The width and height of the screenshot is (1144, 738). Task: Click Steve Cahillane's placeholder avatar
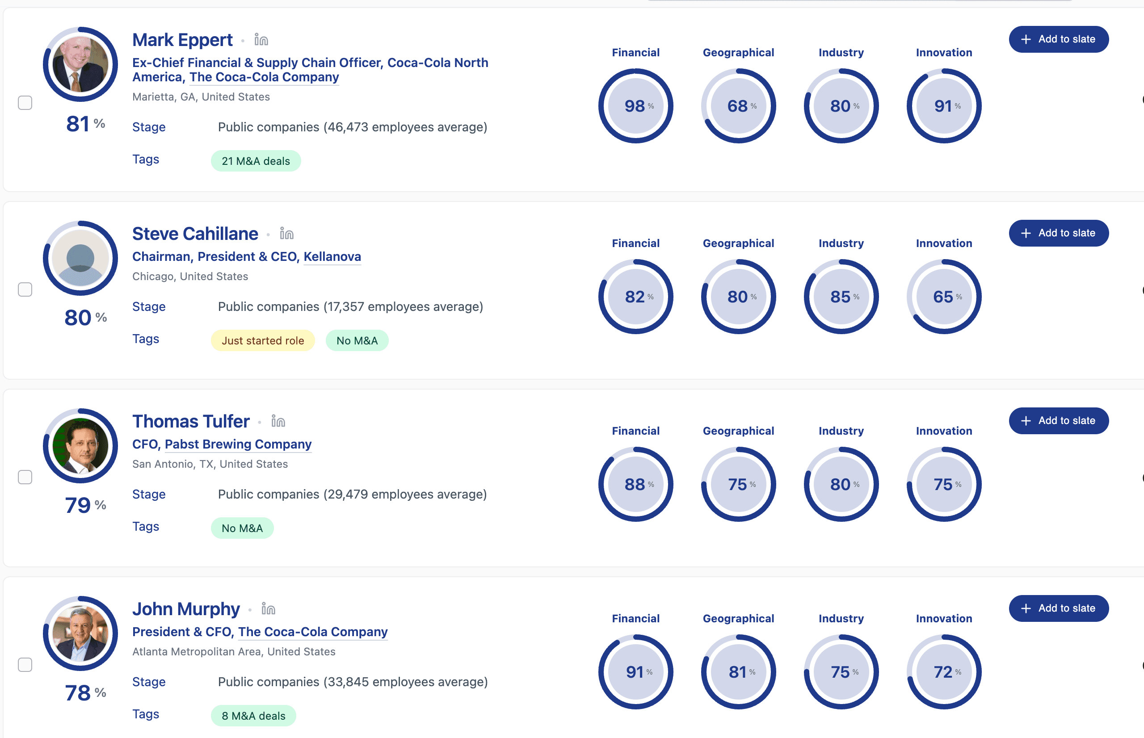pyautogui.click(x=80, y=258)
